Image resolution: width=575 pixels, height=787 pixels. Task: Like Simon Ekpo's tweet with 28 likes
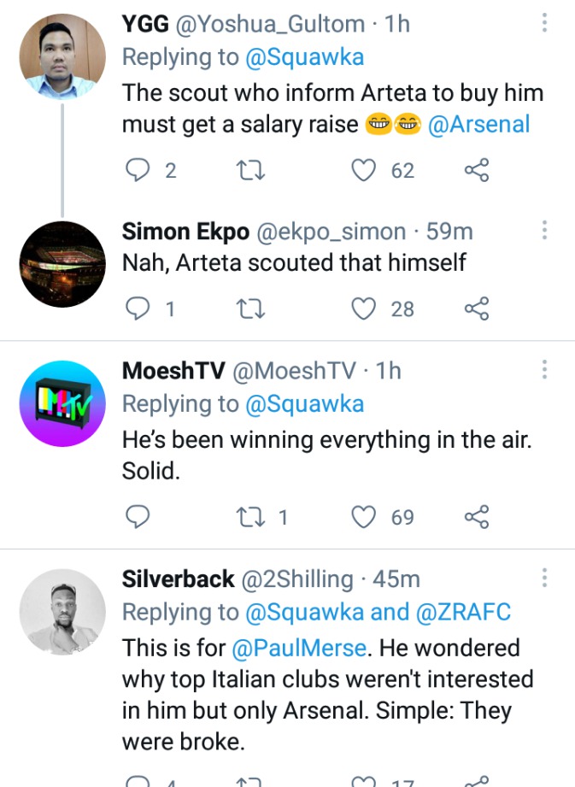363,308
